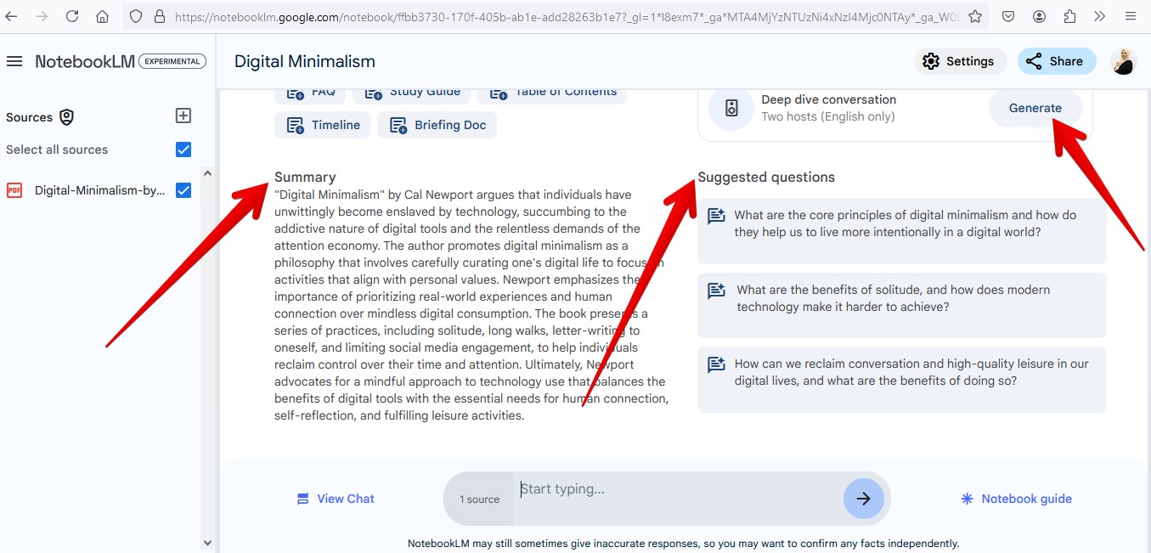Switch to View Chat
The image size is (1151, 553).
tap(336, 499)
